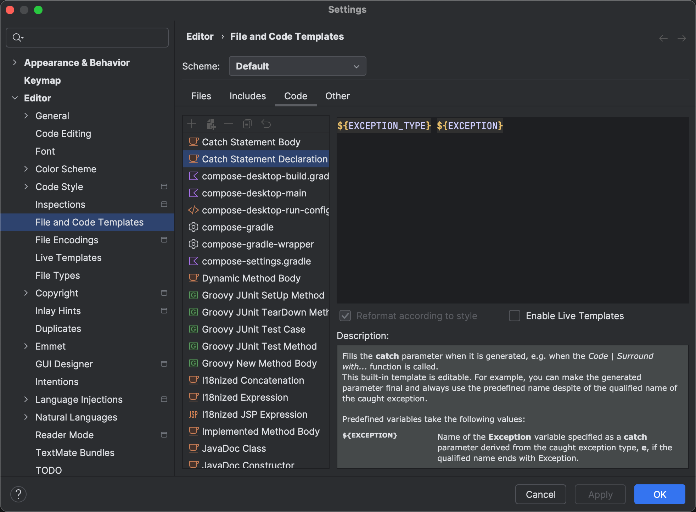Image resolution: width=696 pixels, height=512 pixels.
Task: Open the Scheme dropdown
Action: (x=297, y=66)
